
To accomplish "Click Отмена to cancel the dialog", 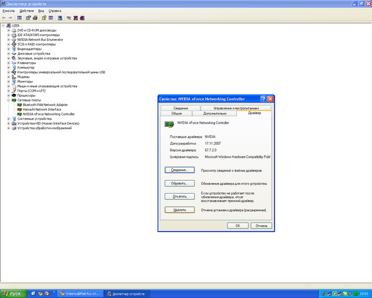I will 261,226.
